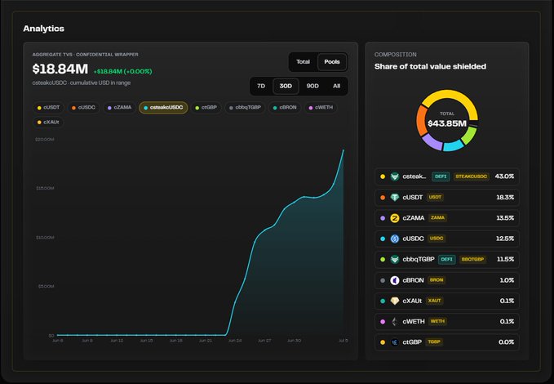Toggle the cUSDC pool chip
This screenshot has width=554, height=384.
point(83,108)
